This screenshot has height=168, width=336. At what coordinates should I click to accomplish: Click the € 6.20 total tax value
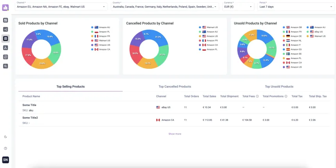[295, 120]
